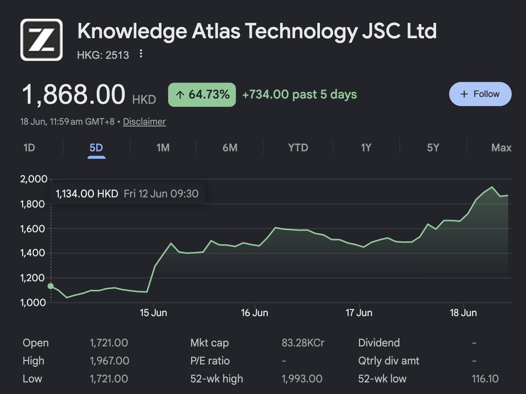Select the 5Y range tab
This screenshot has width=526, height=394.
coord(433,148)
